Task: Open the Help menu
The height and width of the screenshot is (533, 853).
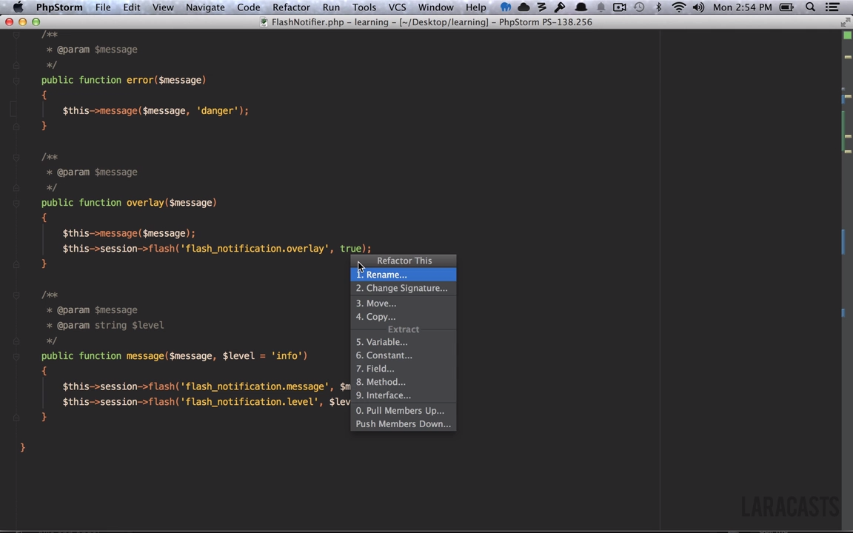Action: 475,7
